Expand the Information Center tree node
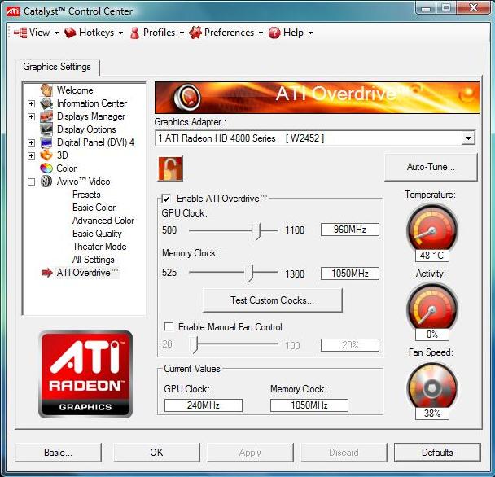This screenshot has width=495, height=477. [31, 103]
